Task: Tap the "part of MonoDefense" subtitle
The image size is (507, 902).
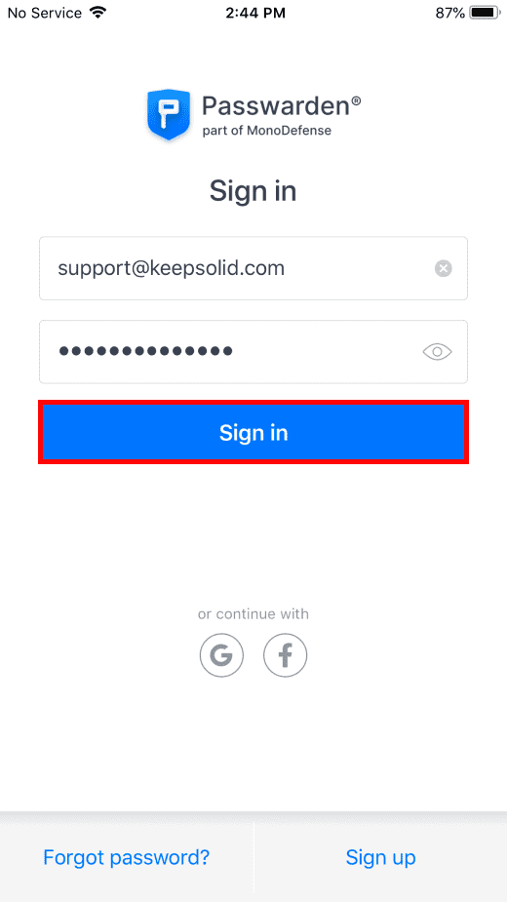Action: [x=267, y=131]
